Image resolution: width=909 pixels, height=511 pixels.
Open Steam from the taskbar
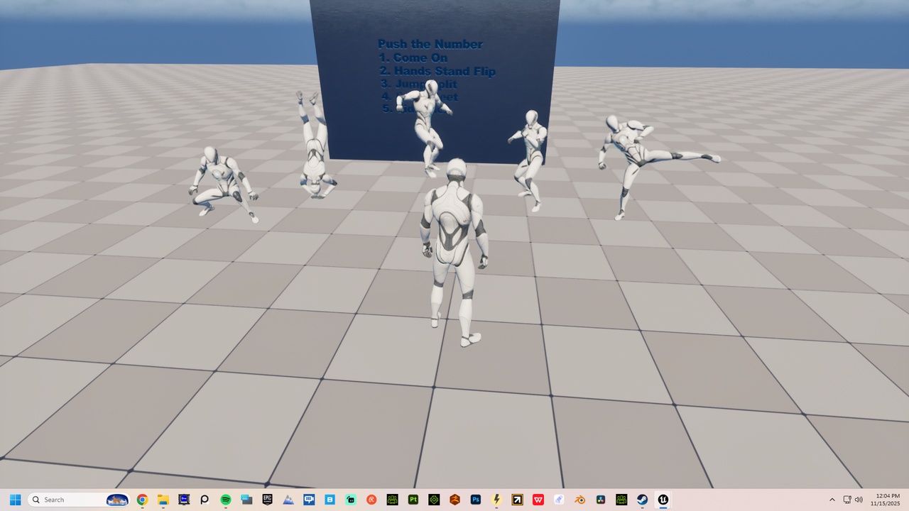pos(642,500)
